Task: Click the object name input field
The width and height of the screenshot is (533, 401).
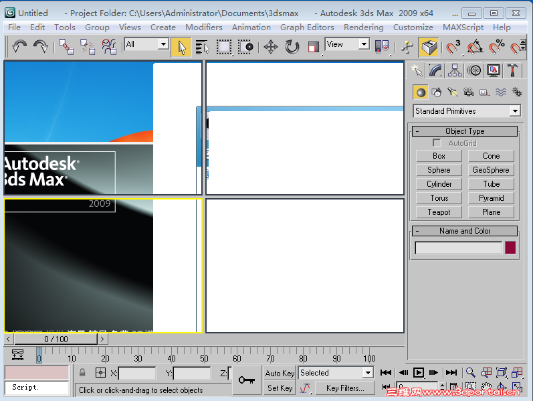Action: point(459,248)
